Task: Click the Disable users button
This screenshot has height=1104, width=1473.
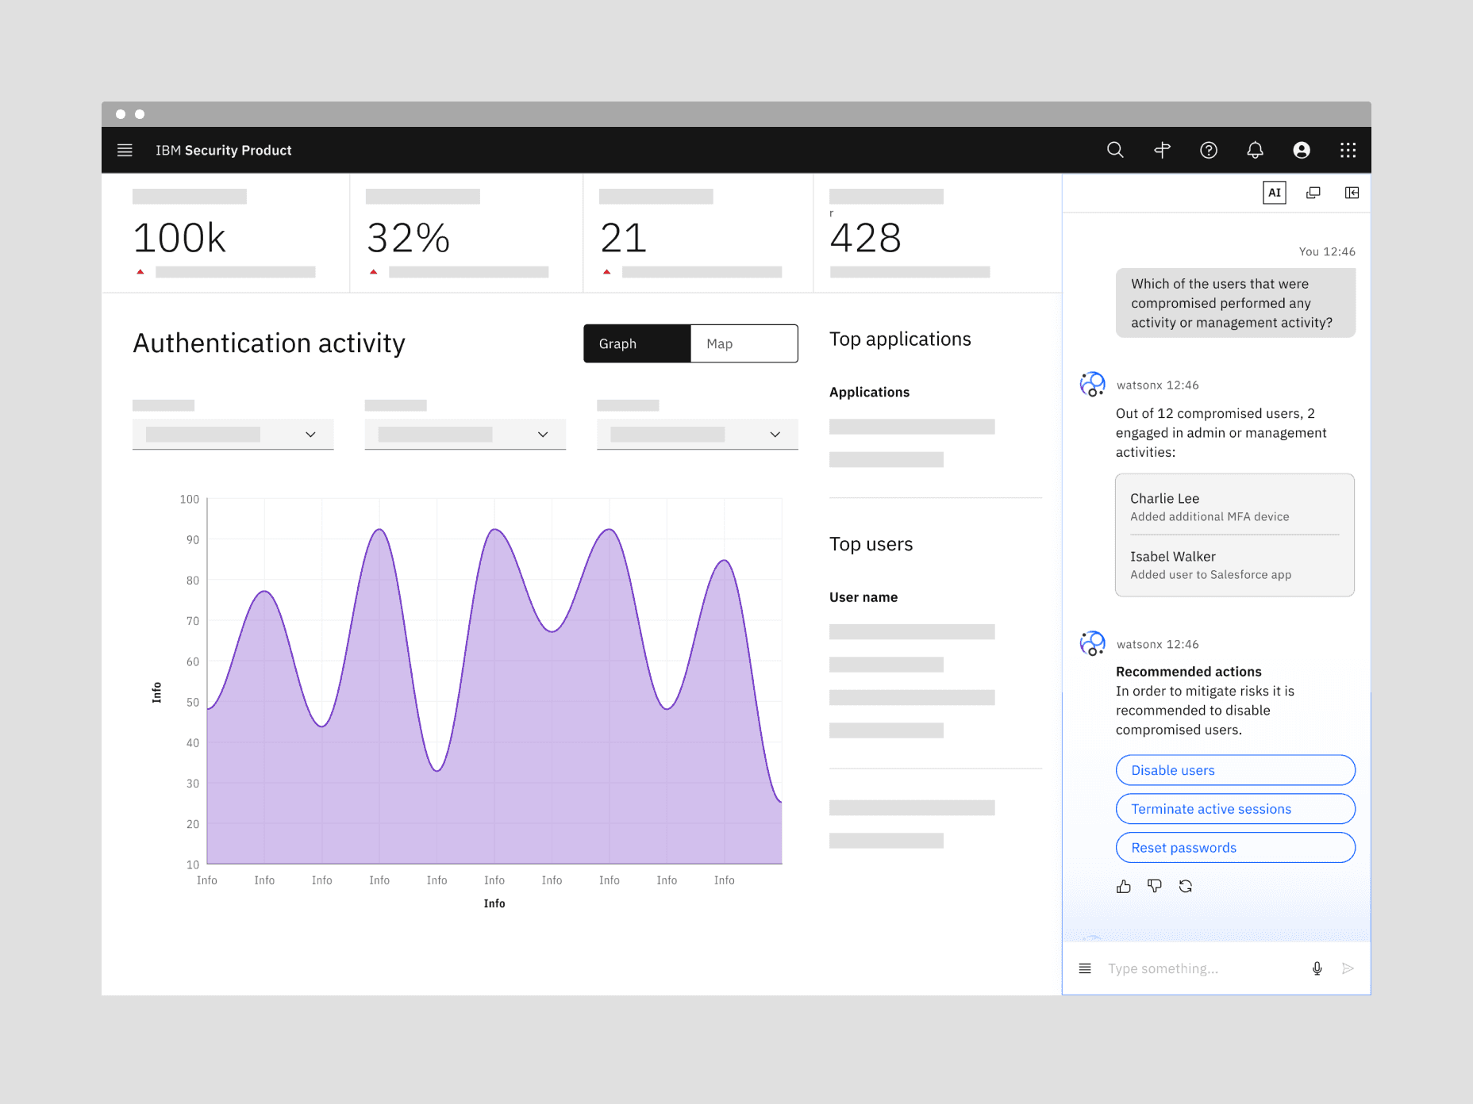Action: point(1235,770)
